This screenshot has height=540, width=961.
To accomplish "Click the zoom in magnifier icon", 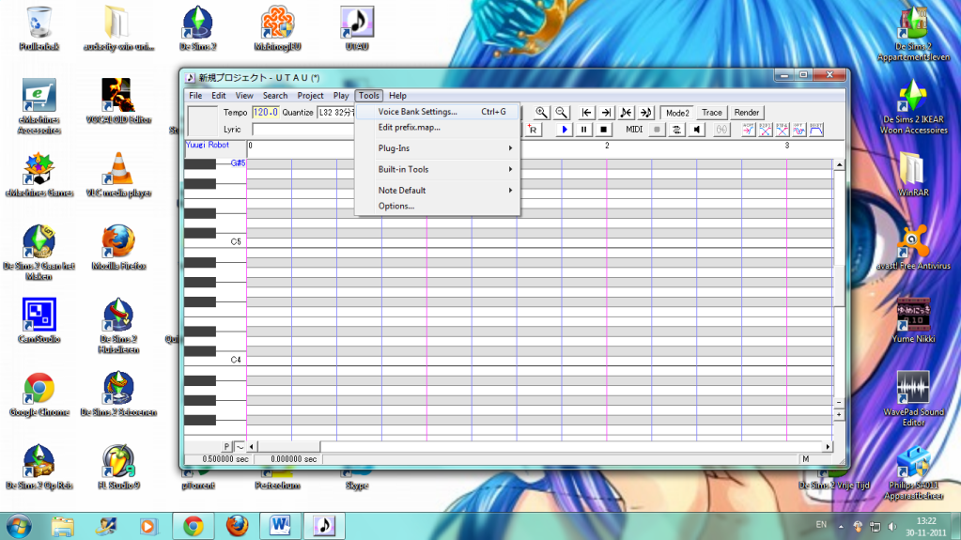I will pos(542,113).
